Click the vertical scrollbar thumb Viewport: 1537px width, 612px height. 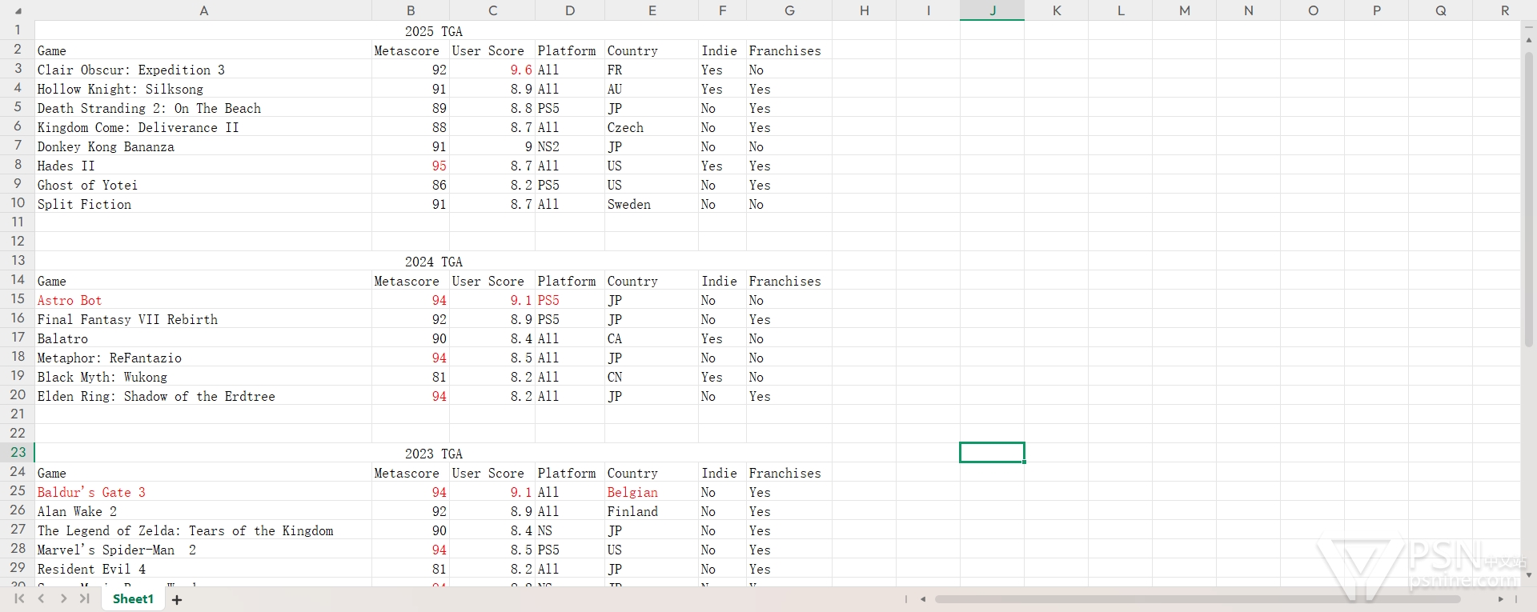click(x=1528, y=200)
